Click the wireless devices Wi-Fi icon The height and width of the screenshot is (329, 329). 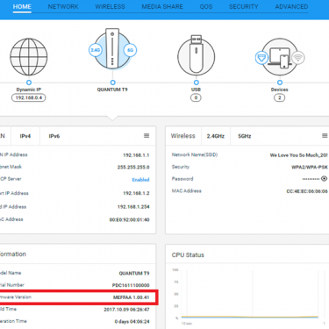pos(298,57)
